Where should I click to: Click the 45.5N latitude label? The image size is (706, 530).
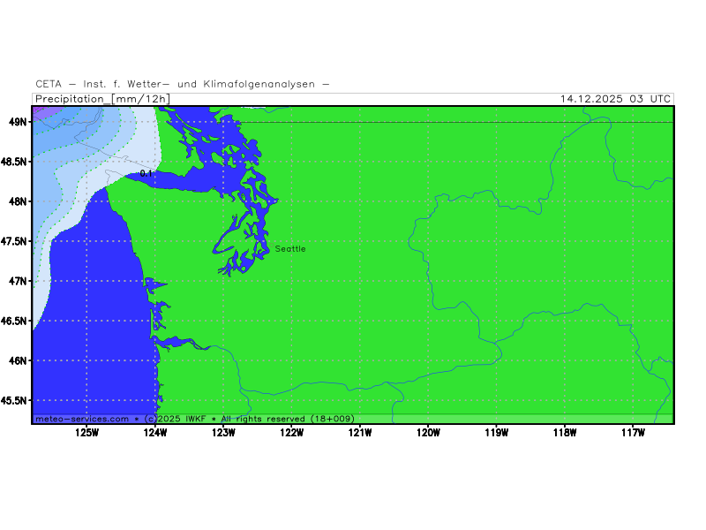[13, 400]
